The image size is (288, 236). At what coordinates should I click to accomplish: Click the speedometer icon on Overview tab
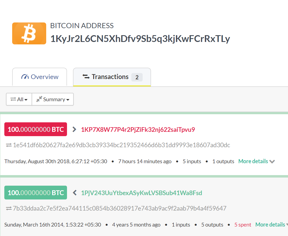[x=25, y=77]
